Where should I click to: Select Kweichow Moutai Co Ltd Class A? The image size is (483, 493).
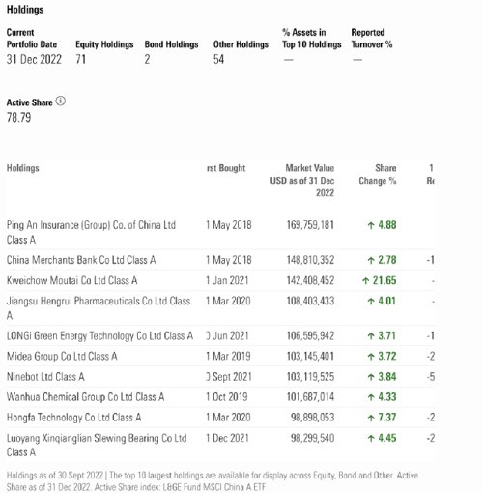[x=72, y=280]
